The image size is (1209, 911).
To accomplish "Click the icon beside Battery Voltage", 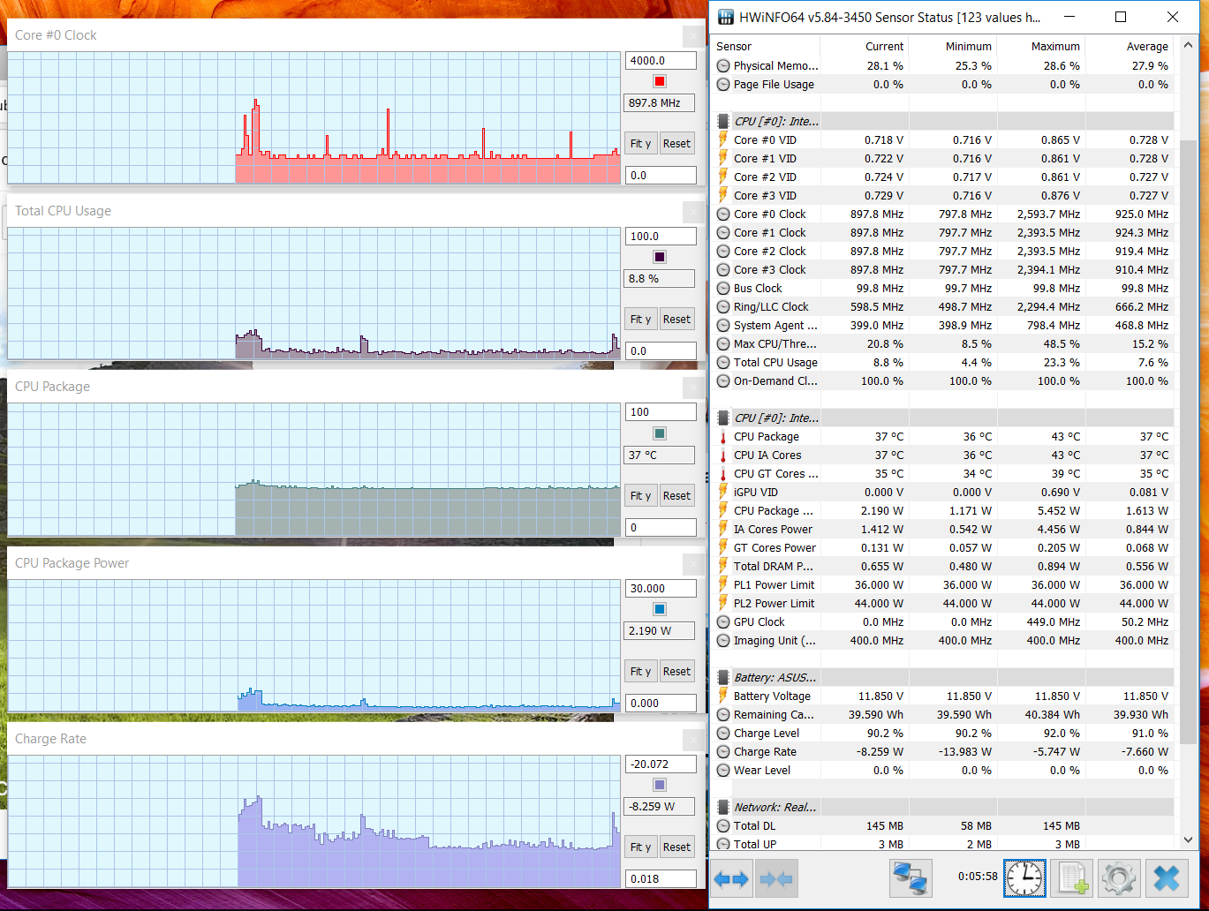I will (x=723, y=696).
